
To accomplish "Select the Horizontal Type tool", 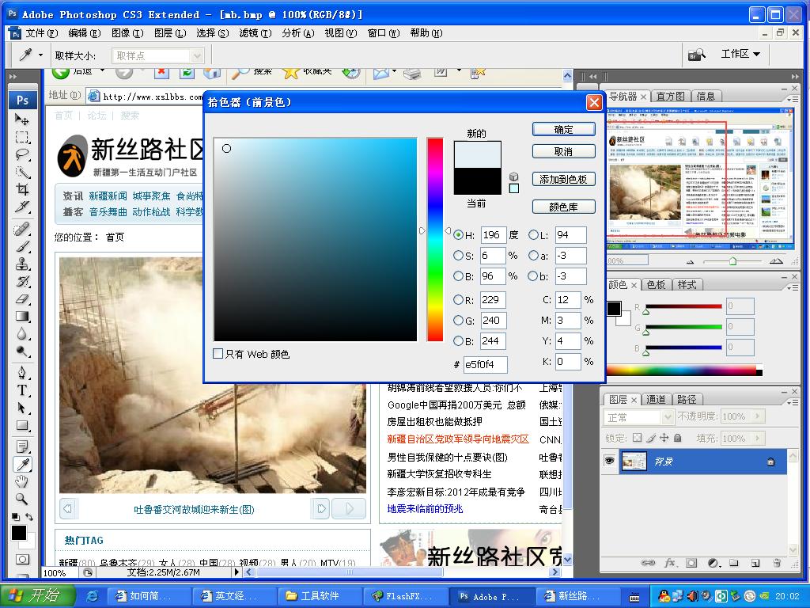I will (x=22, y=390).
